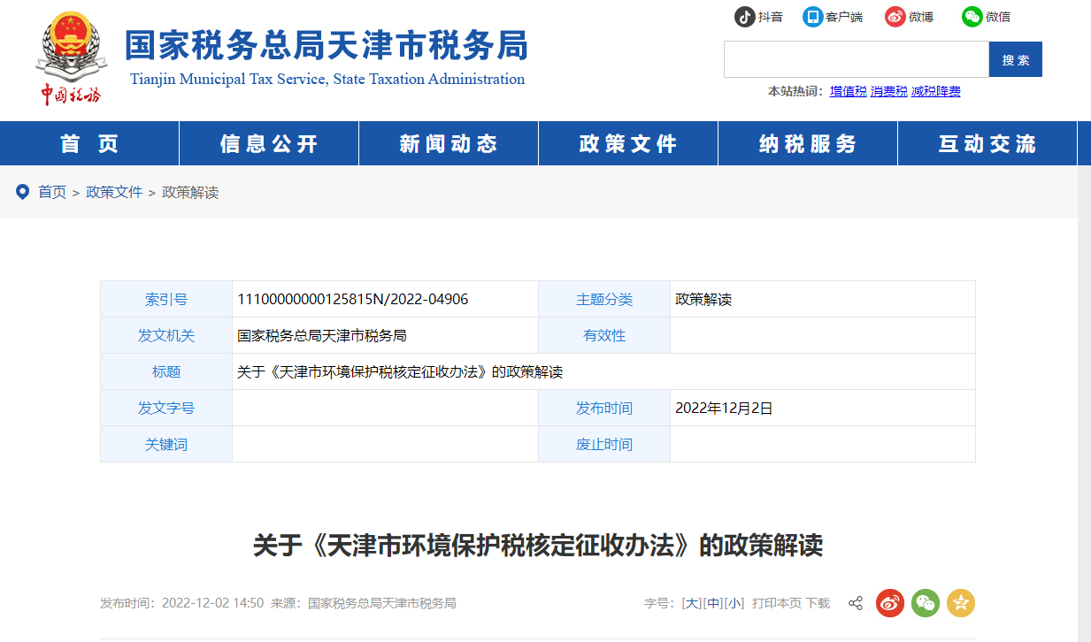Click 首页 breadcrumb link

pyautogui.click(x=52, y=192)
